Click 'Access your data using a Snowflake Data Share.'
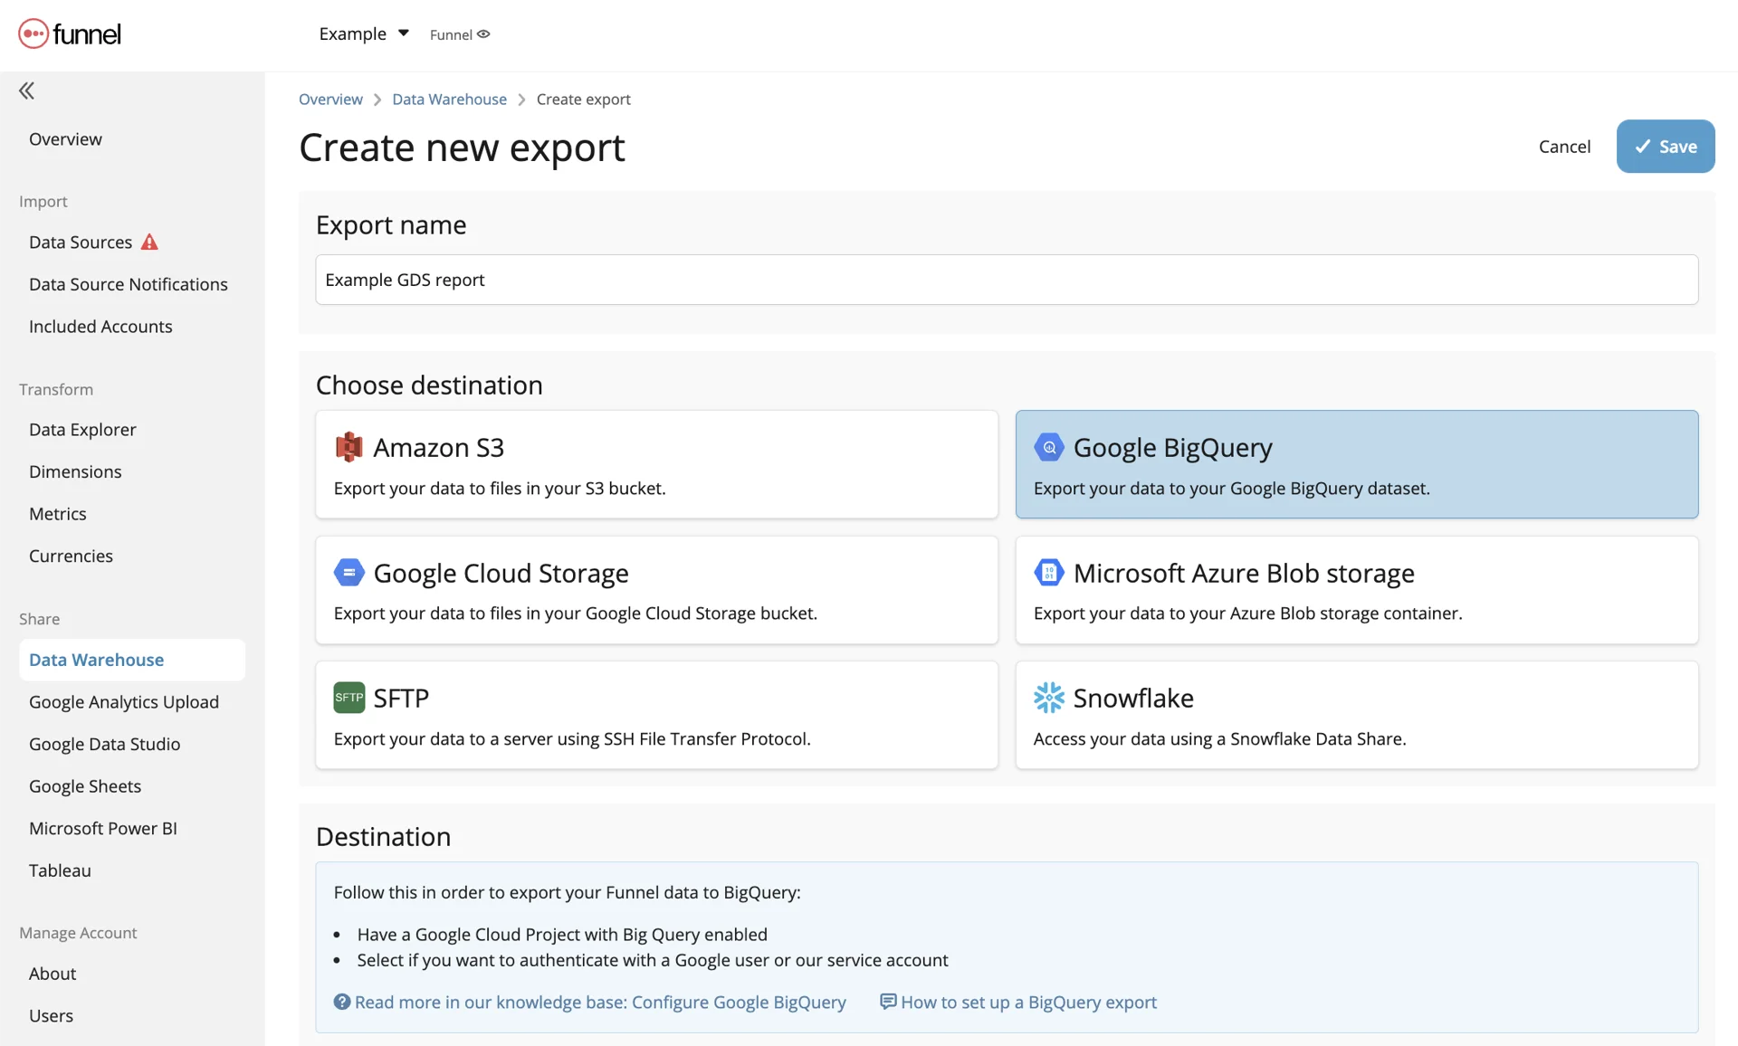 tap(1219, 738)
